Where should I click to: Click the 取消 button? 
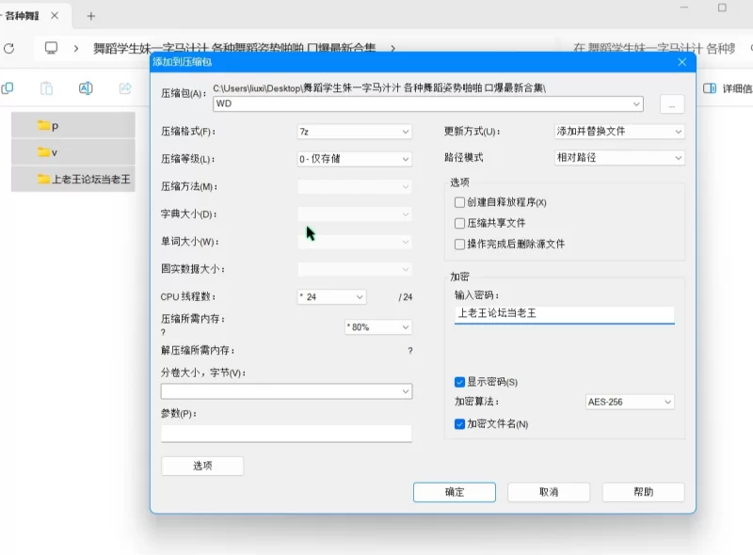[x=549, y=492]
